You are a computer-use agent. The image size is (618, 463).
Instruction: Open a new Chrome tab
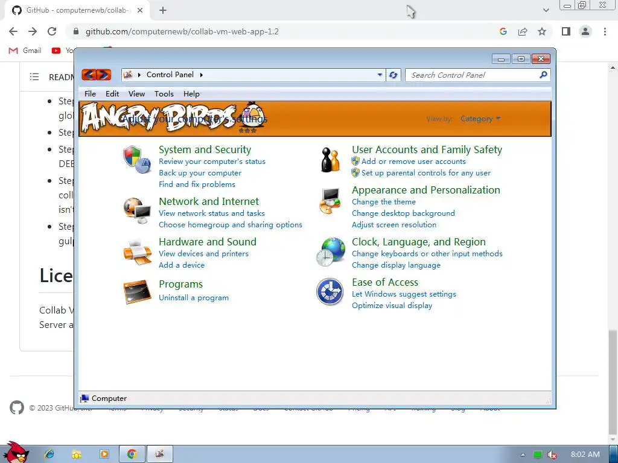tap(163, 10)
